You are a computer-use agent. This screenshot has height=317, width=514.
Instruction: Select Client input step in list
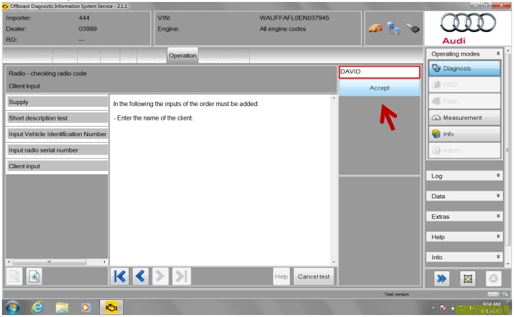(x=57, y=166)
